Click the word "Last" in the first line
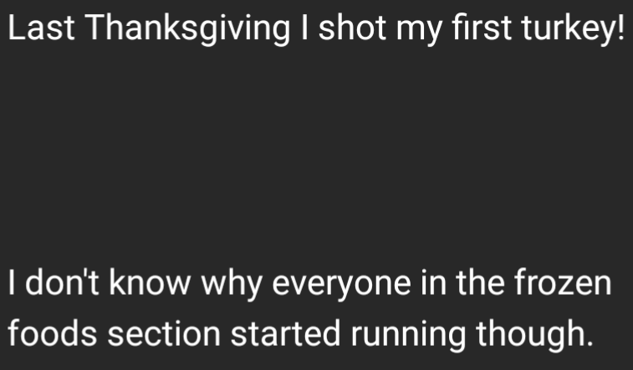This screenshot has height=370, width=633. pyautogui.click(x=41, y=28)
